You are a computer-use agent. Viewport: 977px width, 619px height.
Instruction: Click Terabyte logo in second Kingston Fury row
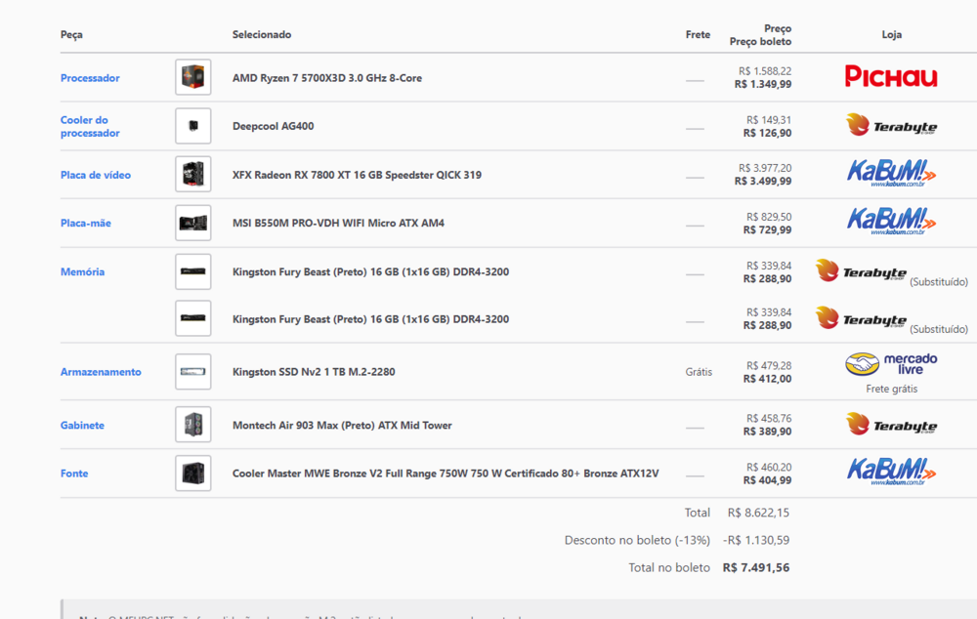861,318
